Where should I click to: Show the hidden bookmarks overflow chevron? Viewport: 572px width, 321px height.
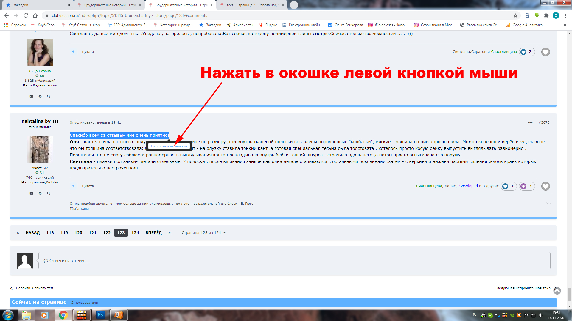[565, 25]
